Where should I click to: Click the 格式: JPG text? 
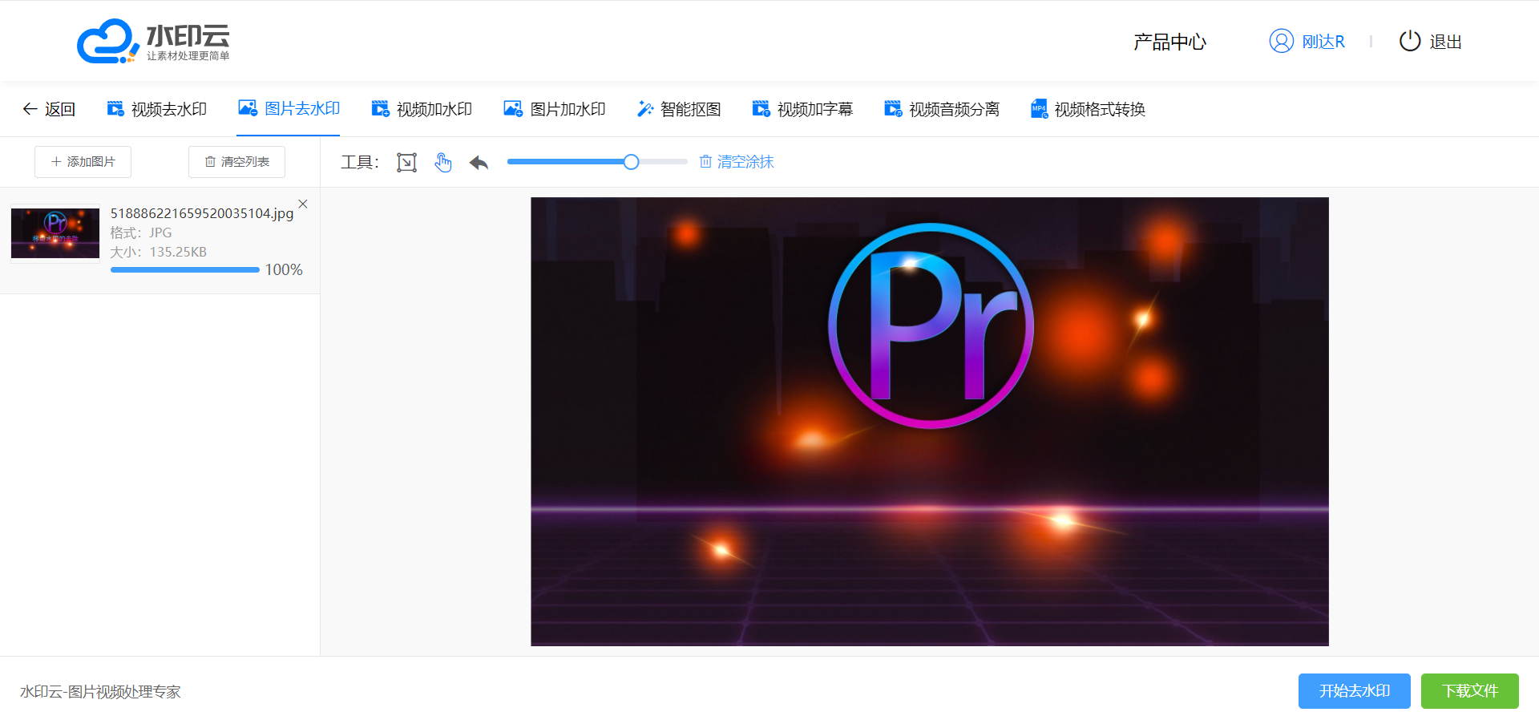[141, 233]
